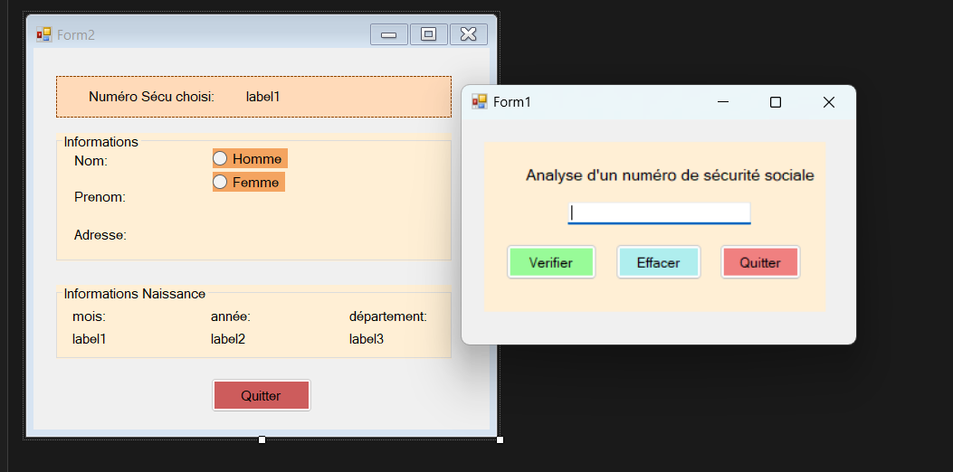Click the Form2 title bar app icon

point(43,34)
